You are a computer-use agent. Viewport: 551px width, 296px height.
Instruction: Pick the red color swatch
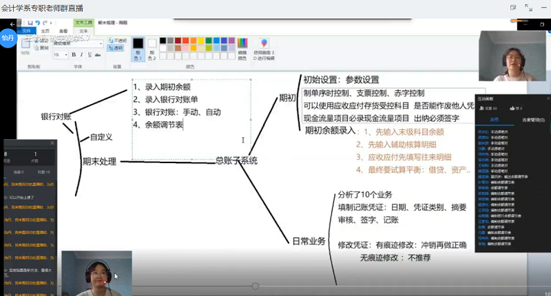185,41
